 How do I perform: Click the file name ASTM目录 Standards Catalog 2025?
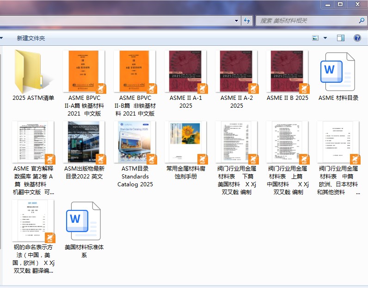click(135, 176)
